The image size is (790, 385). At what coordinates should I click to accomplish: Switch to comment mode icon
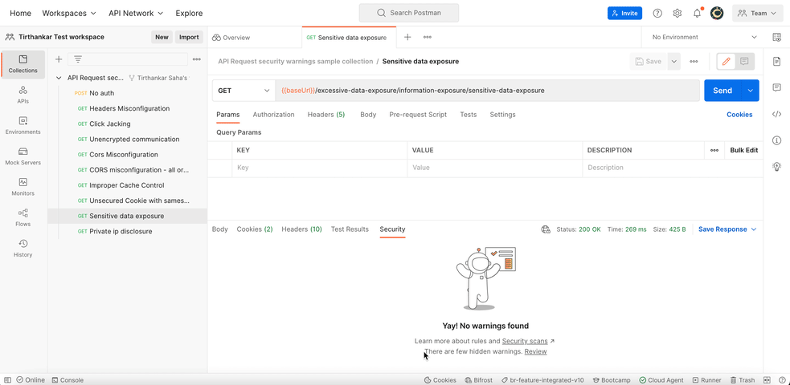pyautogui.click(x=744, y=61)
